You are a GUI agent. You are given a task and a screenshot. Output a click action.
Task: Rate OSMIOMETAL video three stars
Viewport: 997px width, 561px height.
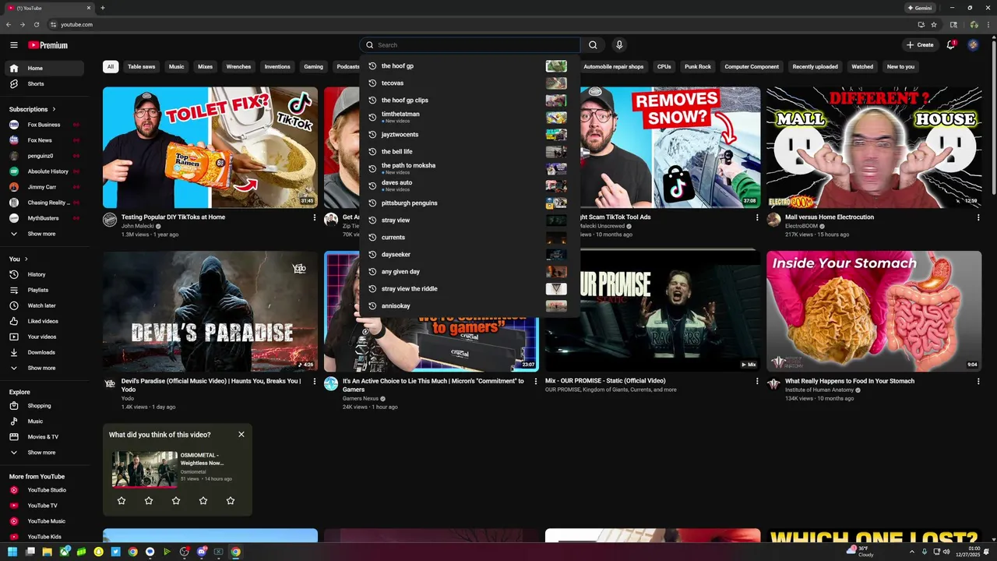176,501
